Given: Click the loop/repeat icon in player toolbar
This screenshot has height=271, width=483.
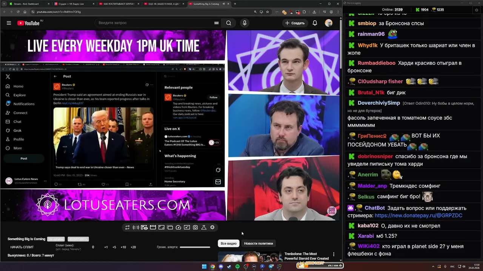Looking at the screenshot, I should [127, 227].
